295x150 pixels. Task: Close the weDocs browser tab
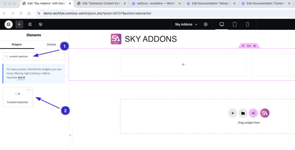pos(179,3)
